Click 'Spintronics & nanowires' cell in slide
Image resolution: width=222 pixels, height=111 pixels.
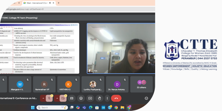[58, 70]
